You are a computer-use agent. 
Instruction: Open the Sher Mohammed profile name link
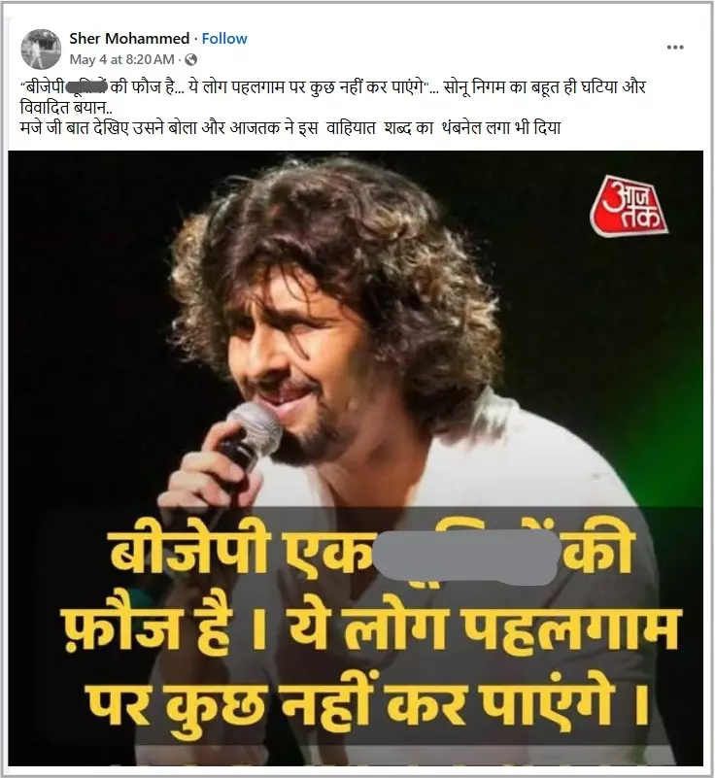point(129,38)
